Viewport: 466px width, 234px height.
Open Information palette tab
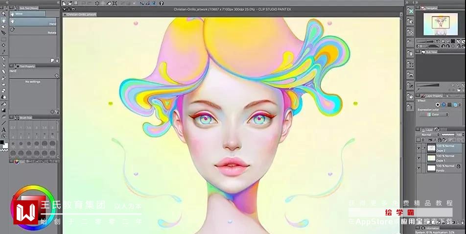430,228
